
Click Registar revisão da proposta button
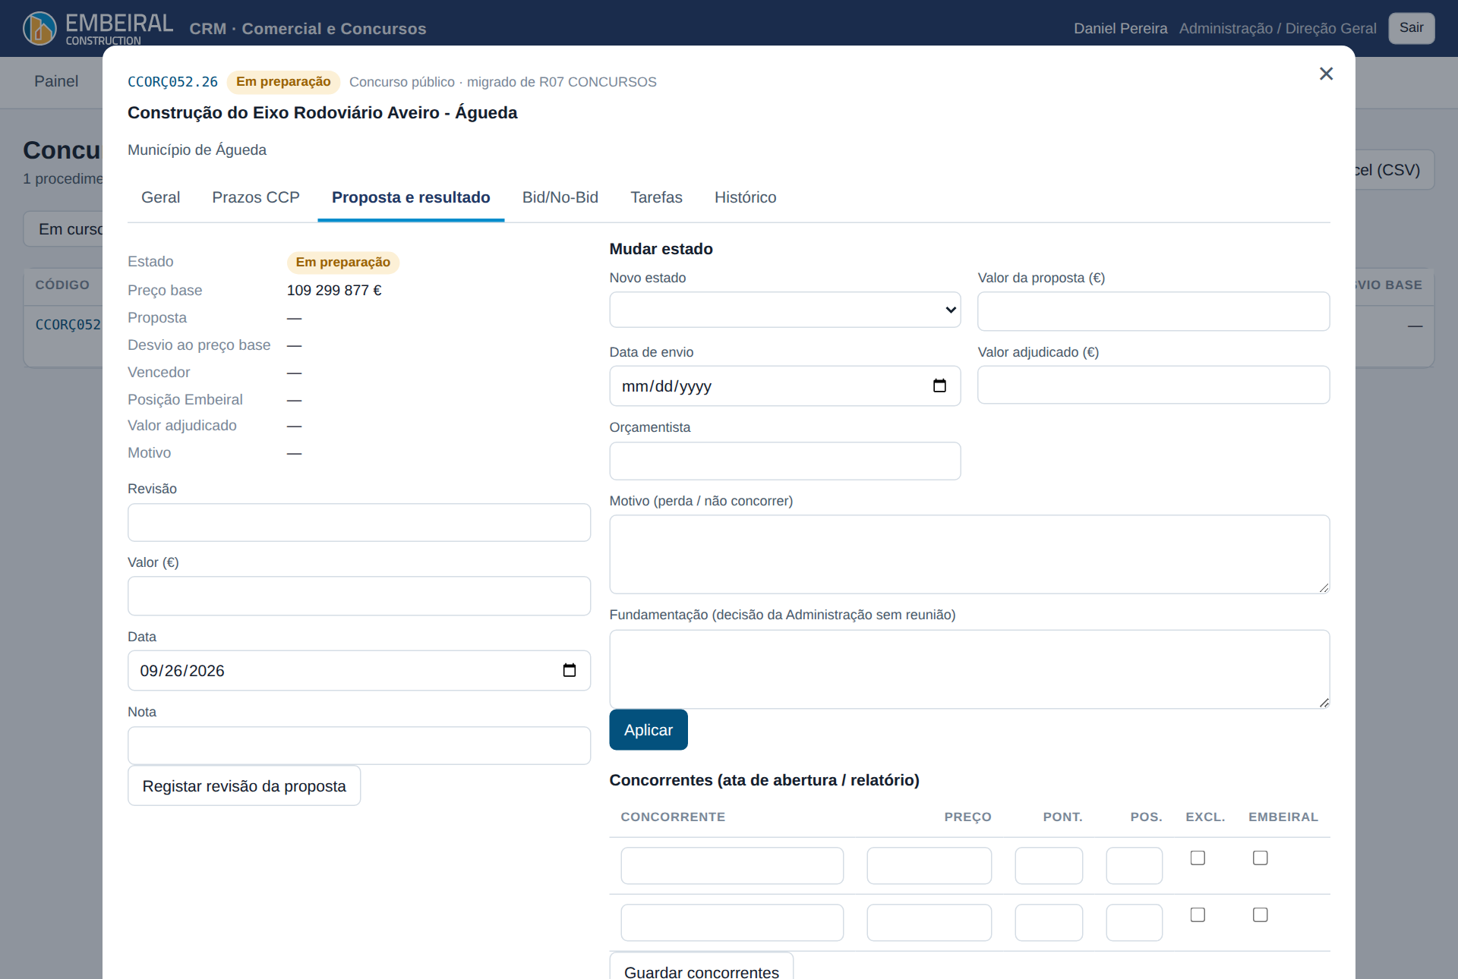(244, 785)
